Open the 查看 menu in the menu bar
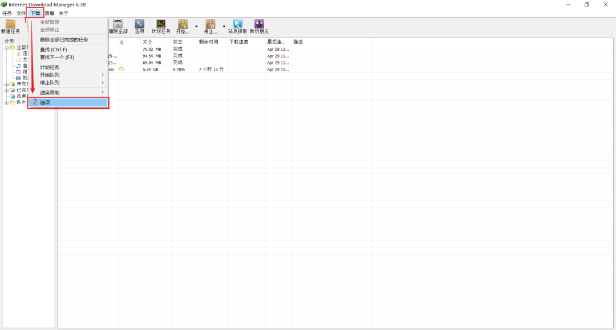This screenshot has height=330, width=616. click(50, 13)
